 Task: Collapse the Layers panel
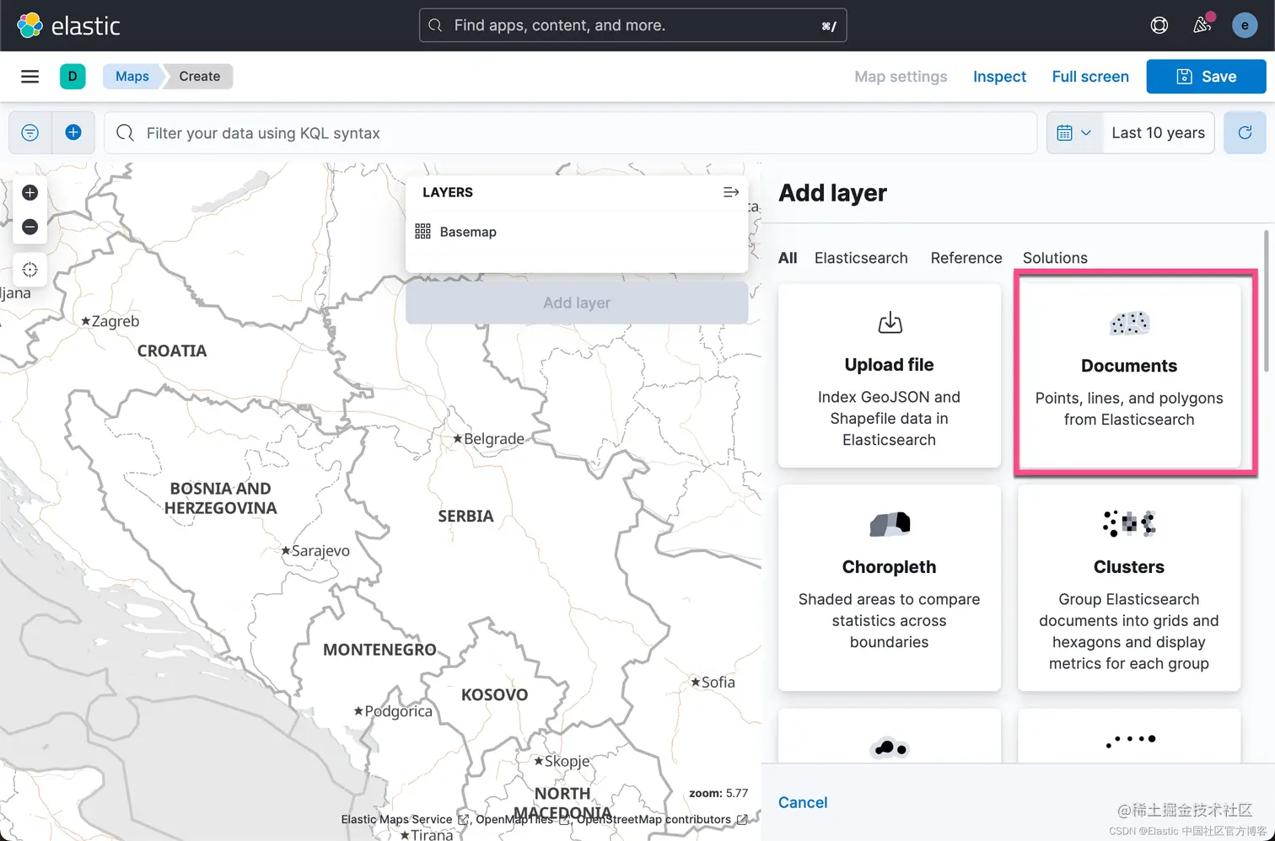[x=731, y=192]
